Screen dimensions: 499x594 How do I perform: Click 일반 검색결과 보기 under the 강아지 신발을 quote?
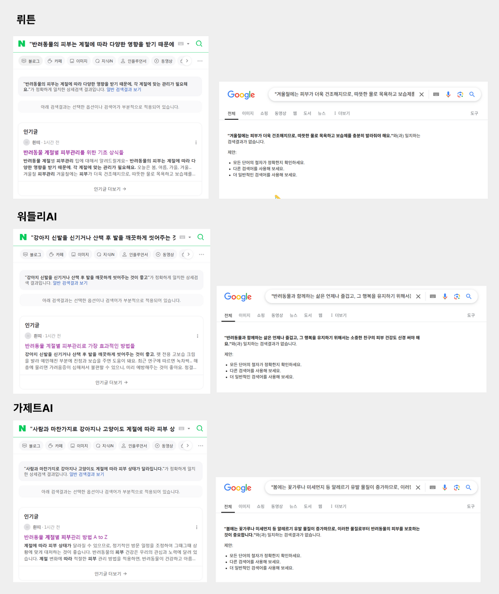pos(70,283)
